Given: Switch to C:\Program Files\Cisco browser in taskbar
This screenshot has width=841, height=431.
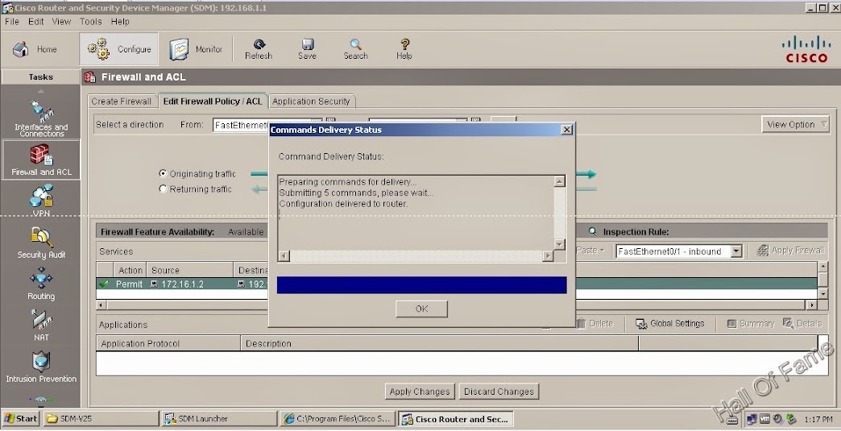Looking at the screenshot, I should pyautogui.click(x=338, y=419).
